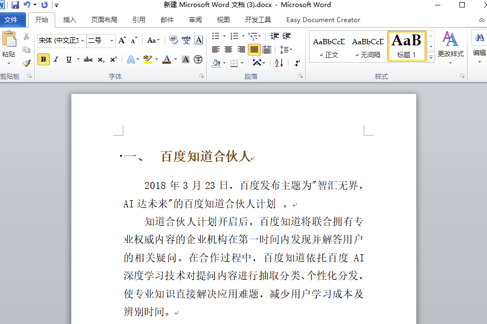
Task: Click the Enclosed Characters 字 icon
Action: point(198,59)
